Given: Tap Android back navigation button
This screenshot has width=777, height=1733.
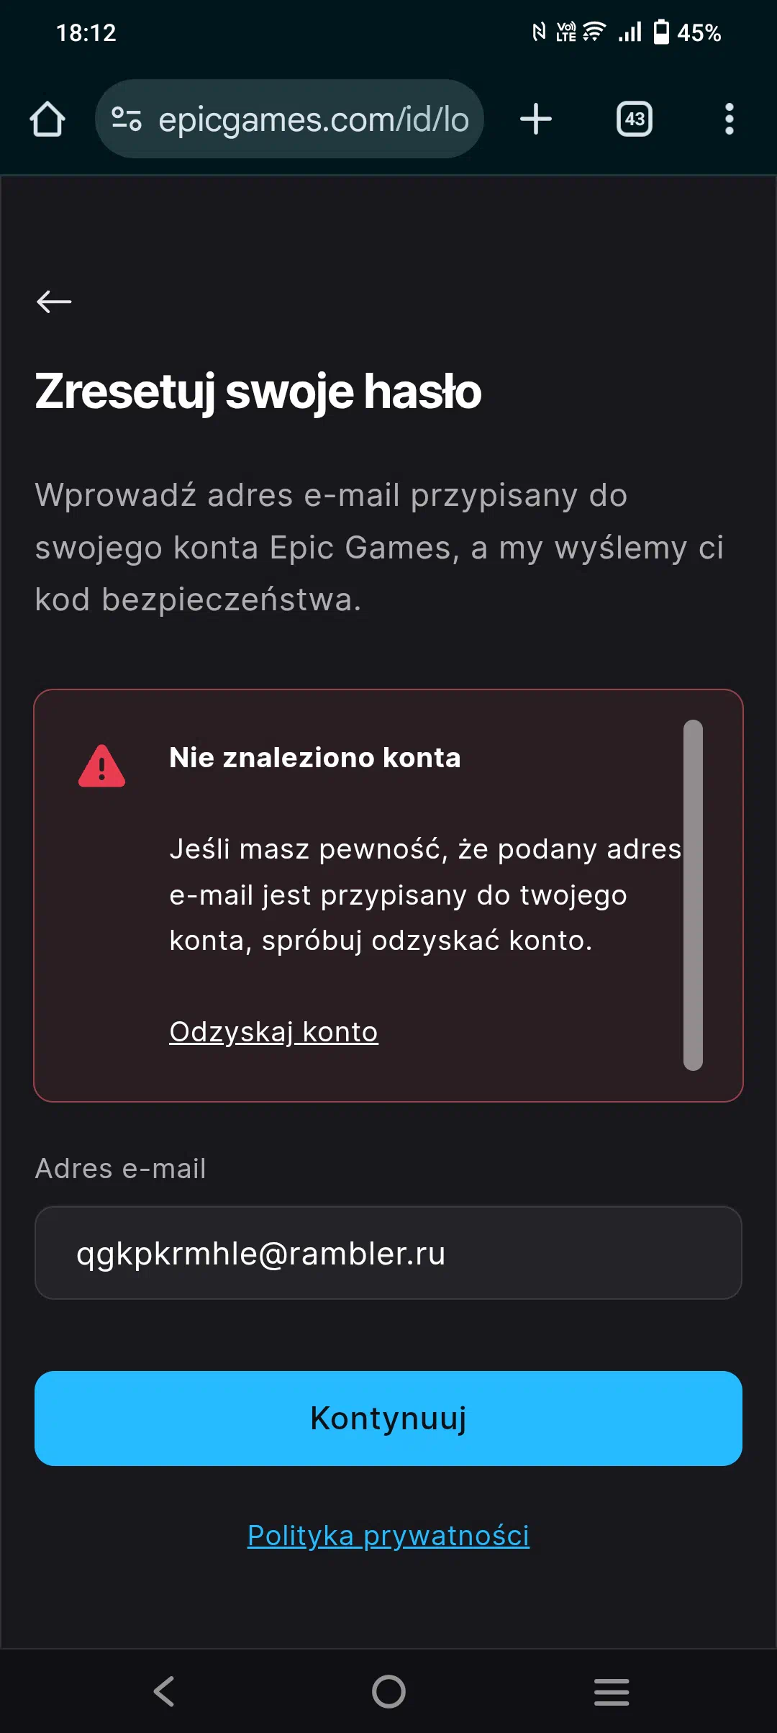Looking at the screenshot, I should [x=165, y=1691].
